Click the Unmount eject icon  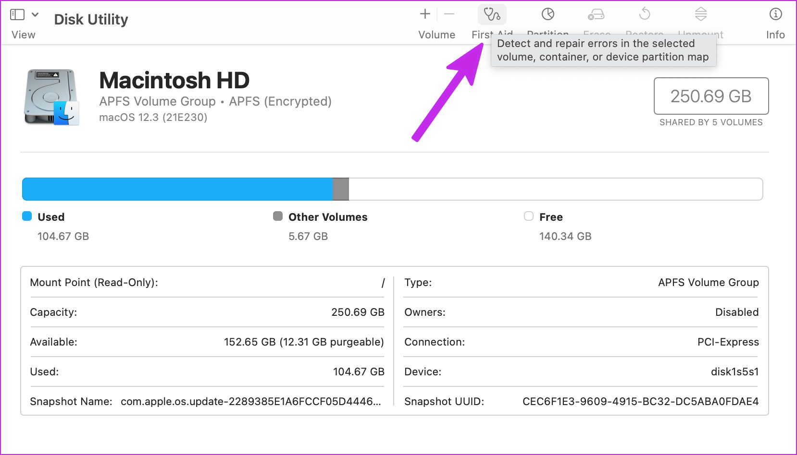(701, 14)
